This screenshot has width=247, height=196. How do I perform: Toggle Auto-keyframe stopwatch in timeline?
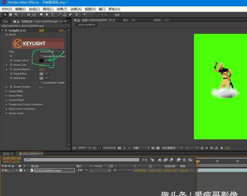point(184,160)
